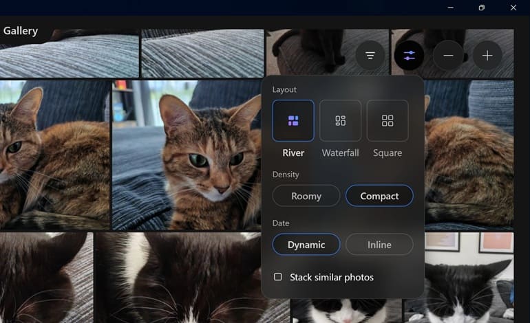
Task: Choose the Waterfall layout icon
Action: [340, 121]
